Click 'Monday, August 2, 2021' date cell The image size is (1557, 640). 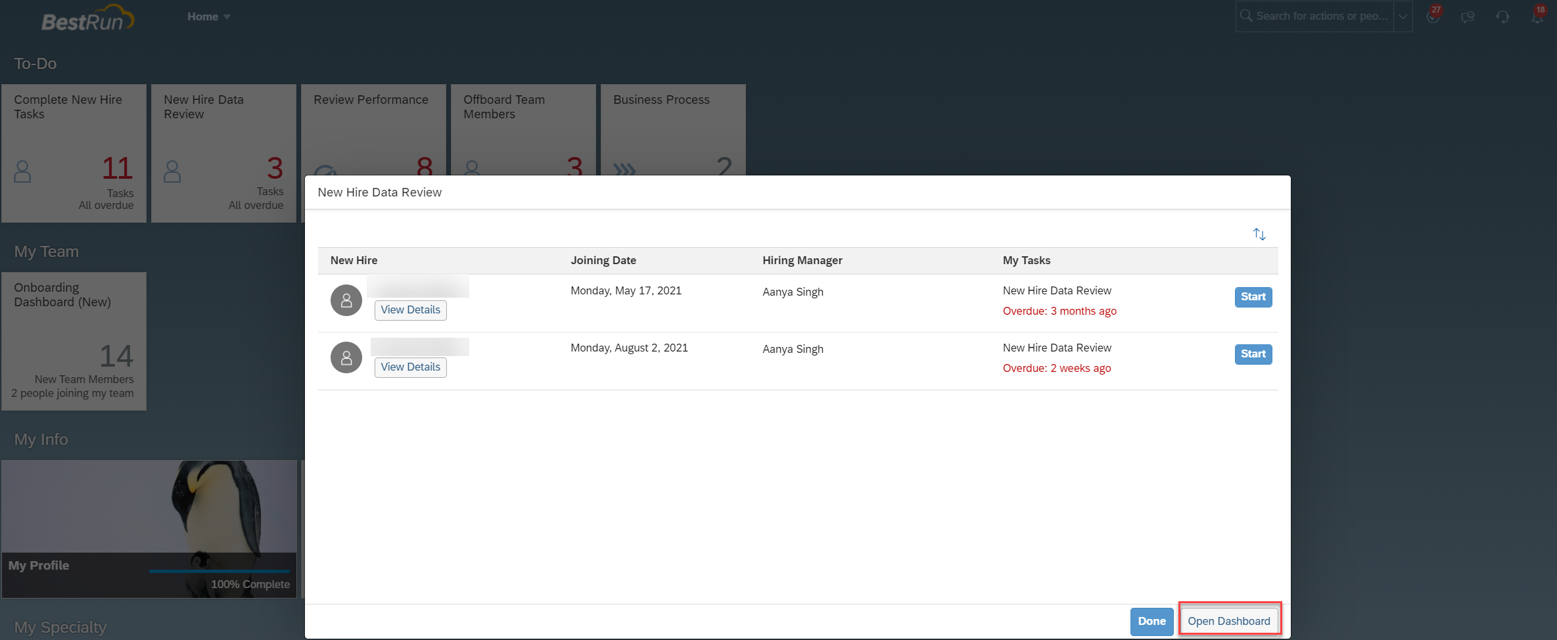[x=629, y=348]
